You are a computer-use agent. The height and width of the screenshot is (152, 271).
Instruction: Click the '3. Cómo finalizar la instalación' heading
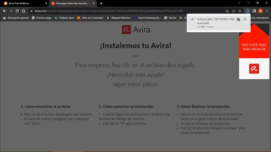203,106
